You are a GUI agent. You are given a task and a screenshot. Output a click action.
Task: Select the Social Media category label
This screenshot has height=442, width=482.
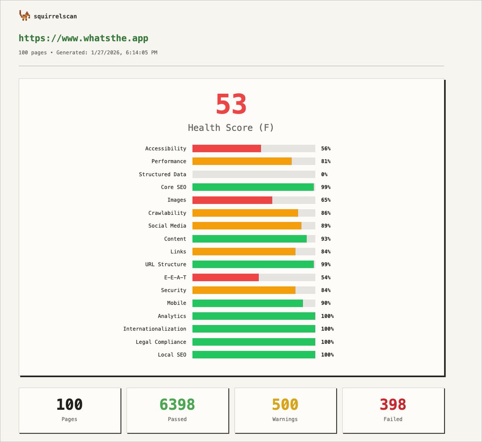(x=167, y=226)
